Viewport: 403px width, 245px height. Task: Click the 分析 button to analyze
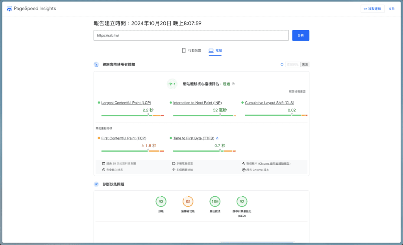(x=301, y=35)
